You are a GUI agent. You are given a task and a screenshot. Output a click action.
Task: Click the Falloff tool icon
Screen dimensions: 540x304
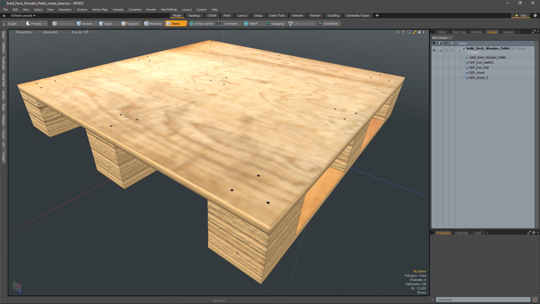pos(246,23)
